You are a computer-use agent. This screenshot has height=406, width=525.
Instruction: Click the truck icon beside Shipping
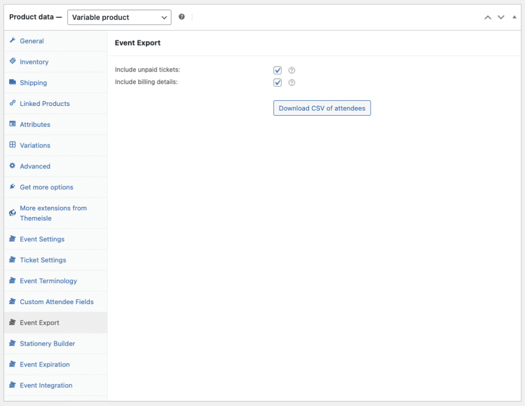[x=12, y=82]
